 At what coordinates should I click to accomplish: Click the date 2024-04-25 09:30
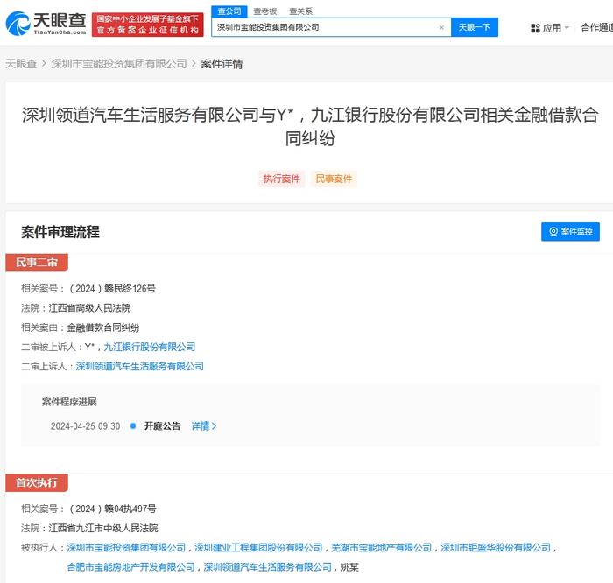[85, 426]
